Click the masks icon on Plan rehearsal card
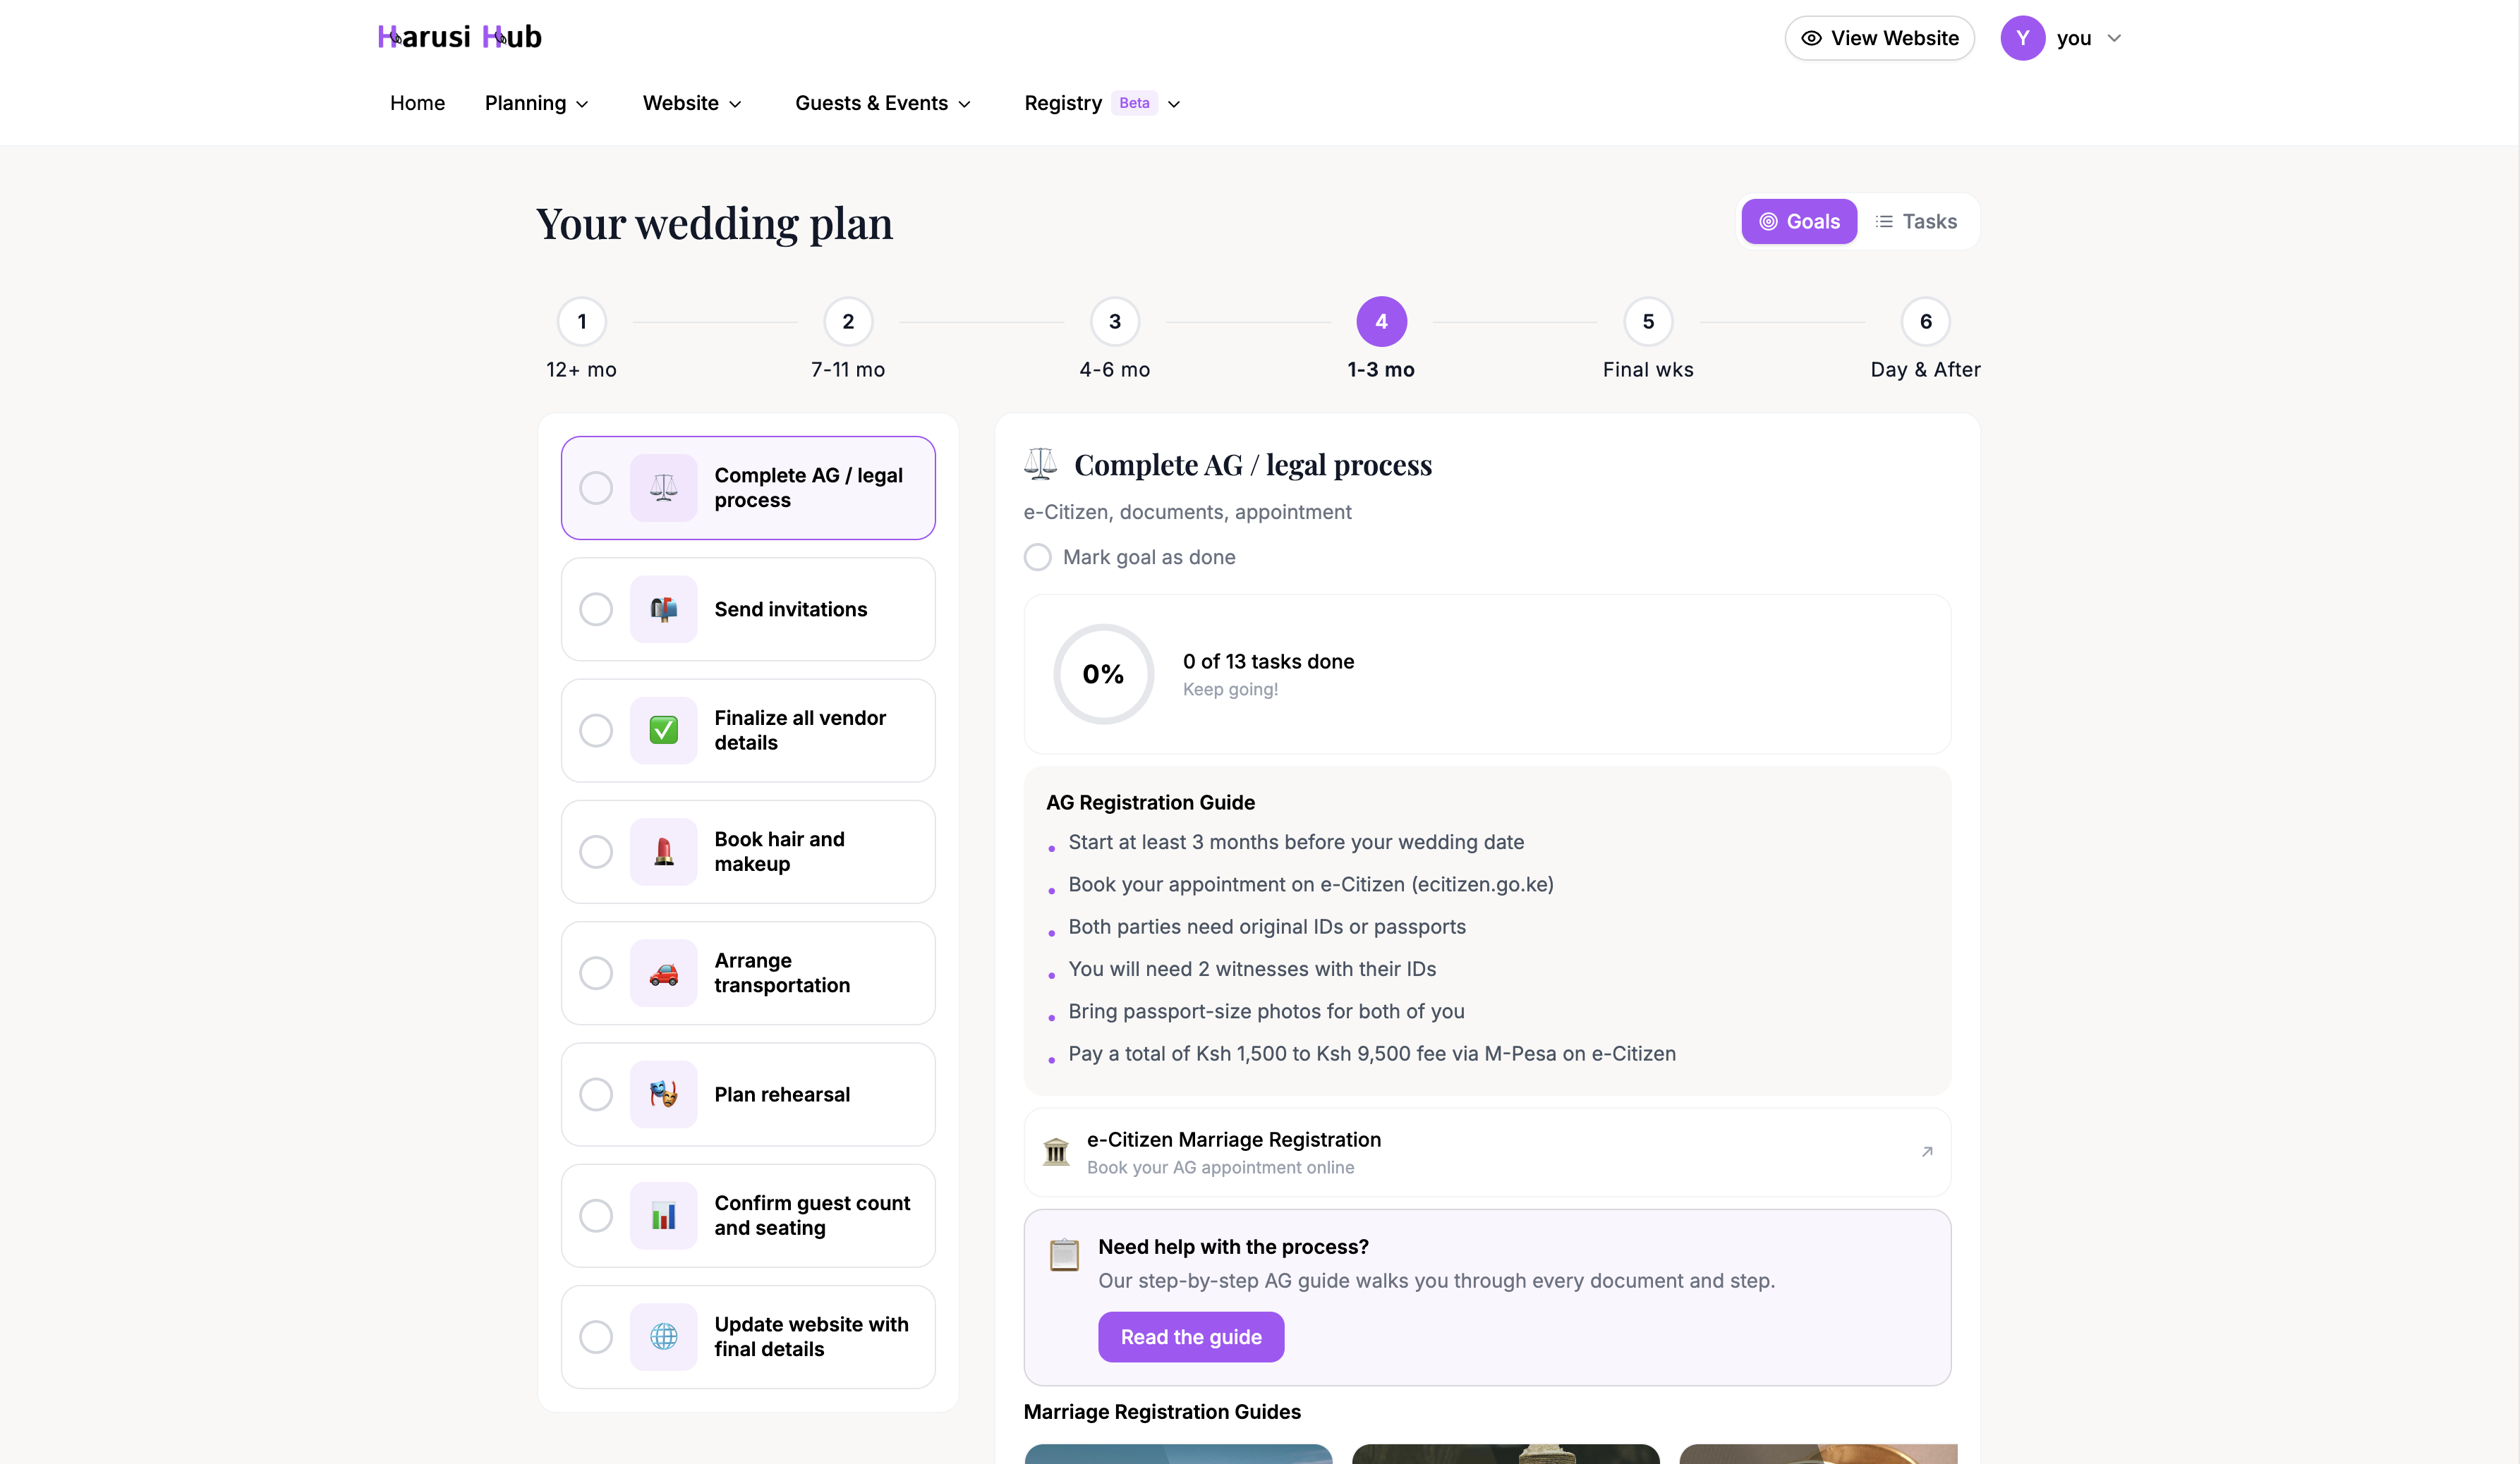 (x=663, y=1094)
